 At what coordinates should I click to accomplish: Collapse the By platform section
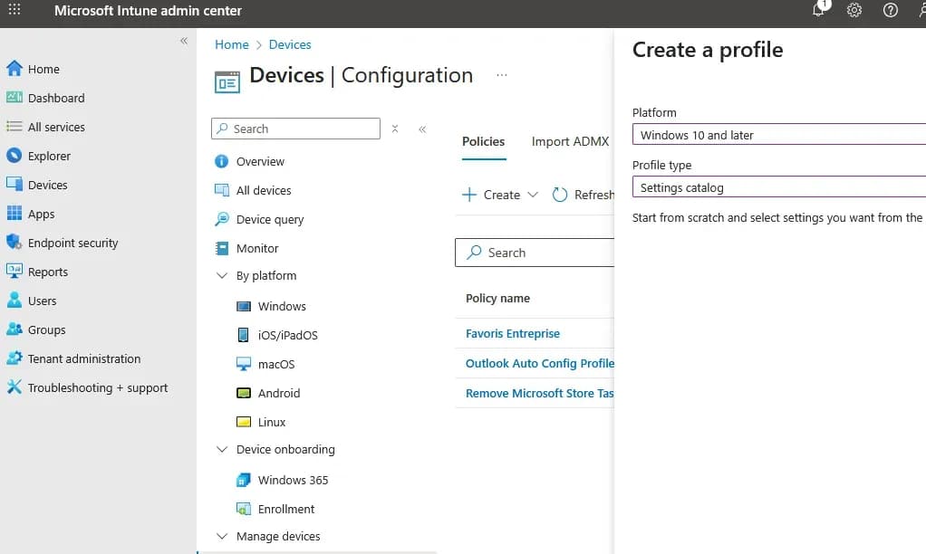tap(222, 276)
